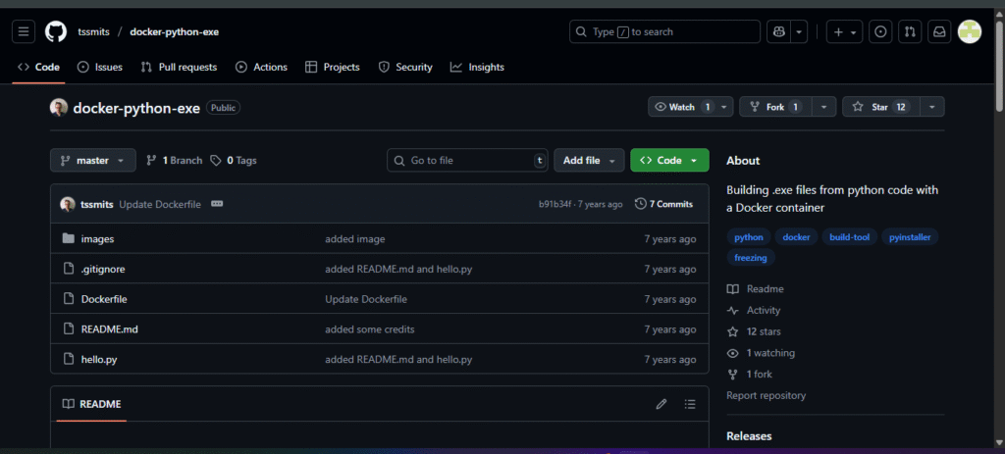Click the GitHub logo homepage icon
The height and width of the screenshot is (454, 1005).
(56, 31)
